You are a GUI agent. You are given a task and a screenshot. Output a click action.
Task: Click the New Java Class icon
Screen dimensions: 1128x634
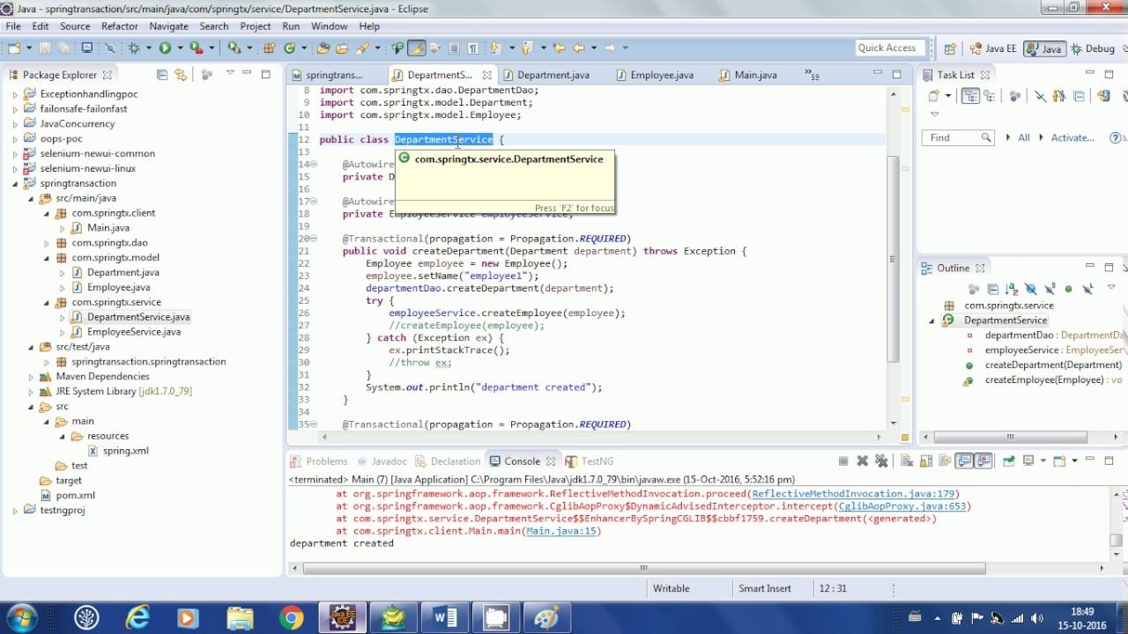(x=289, y=48)
